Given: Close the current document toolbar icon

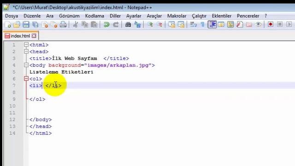Looking at the screenshot, I should coord(45,24).
